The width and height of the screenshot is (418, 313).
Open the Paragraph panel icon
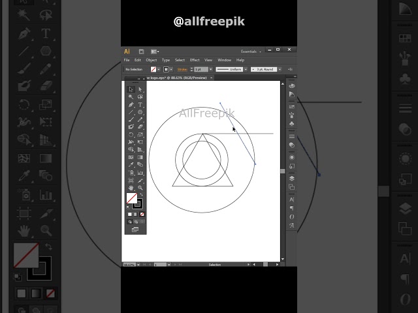[x=292, y=208]
